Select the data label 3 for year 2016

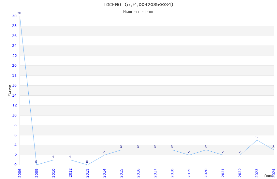(x=138, y=147)
